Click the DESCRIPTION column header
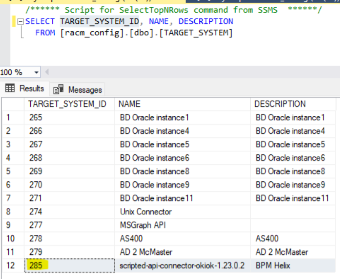Image resolution: width=340 pixels, height=279 pixels. 293,104
